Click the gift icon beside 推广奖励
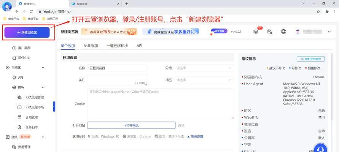Image resolution: width=339 pixels, height=152 pixels. coord(14,48)
